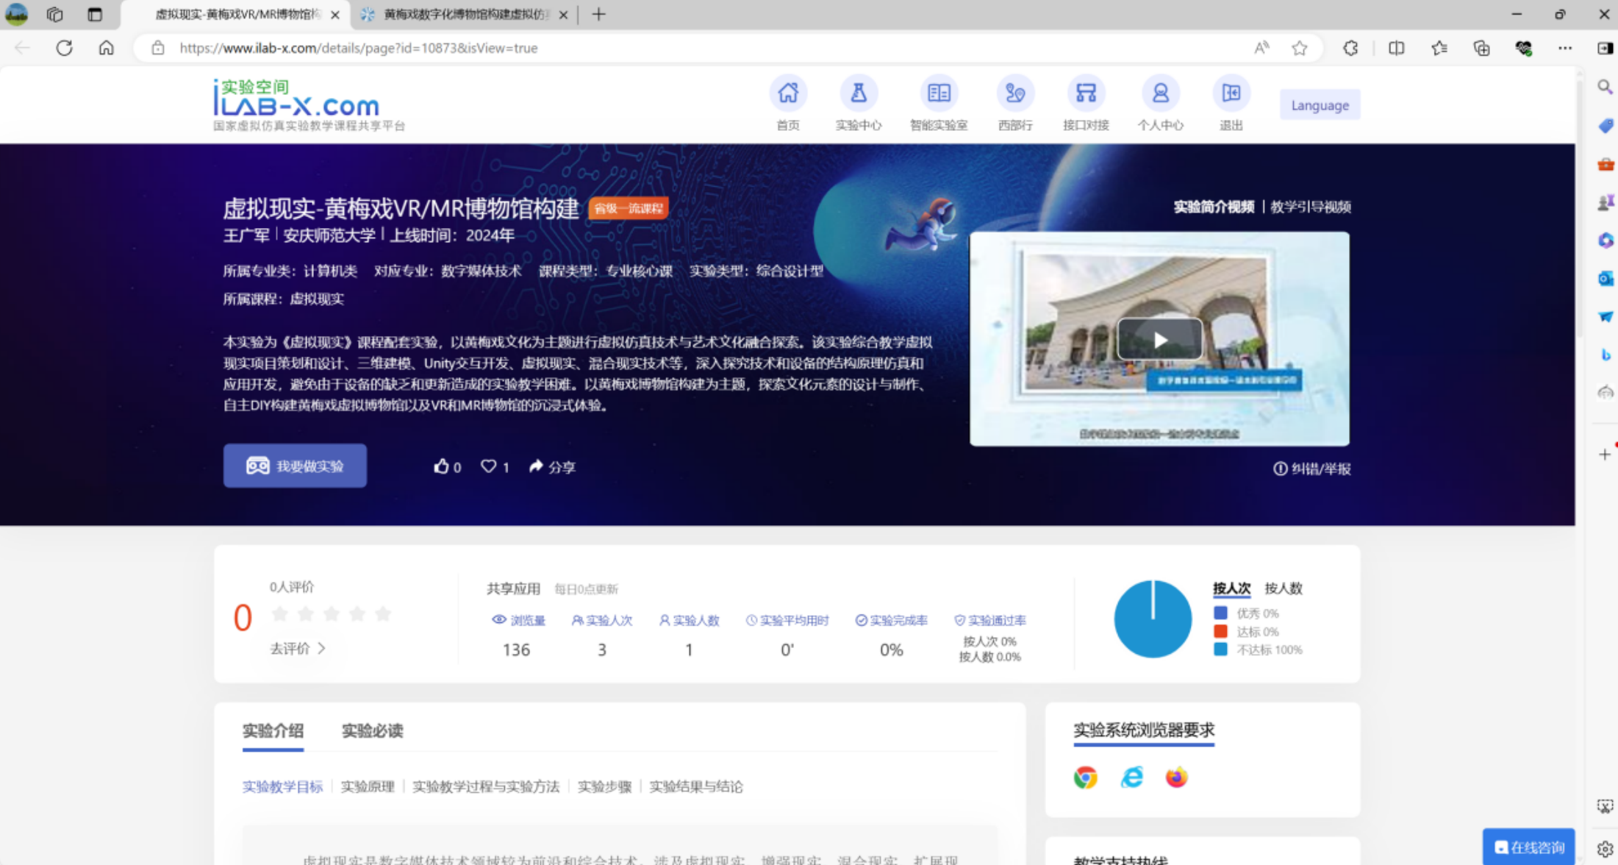This screenshot has height=865, width=1618.
Task: Switch to the 实验必读 tab
Action: [x=372, y=730]
